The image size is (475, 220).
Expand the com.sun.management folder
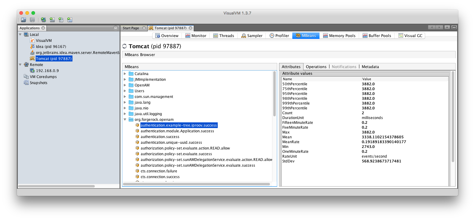(125, 96)
